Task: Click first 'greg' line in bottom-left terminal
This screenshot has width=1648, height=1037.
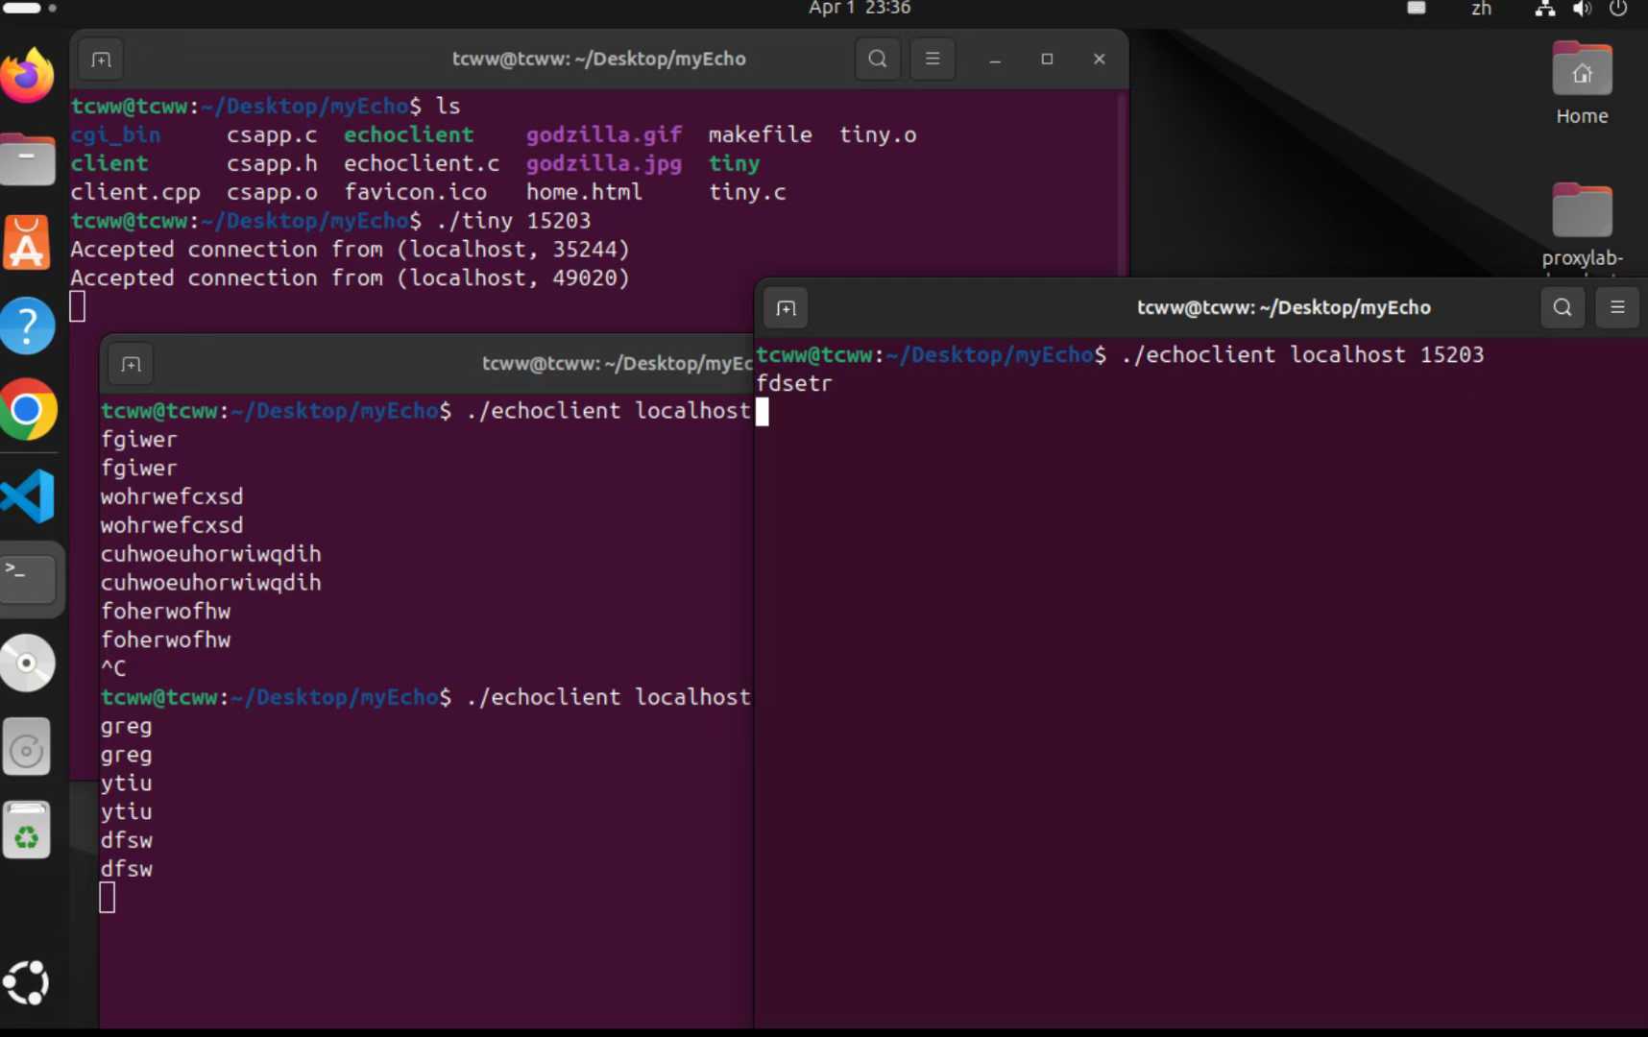Action: [x=126, y=727]
